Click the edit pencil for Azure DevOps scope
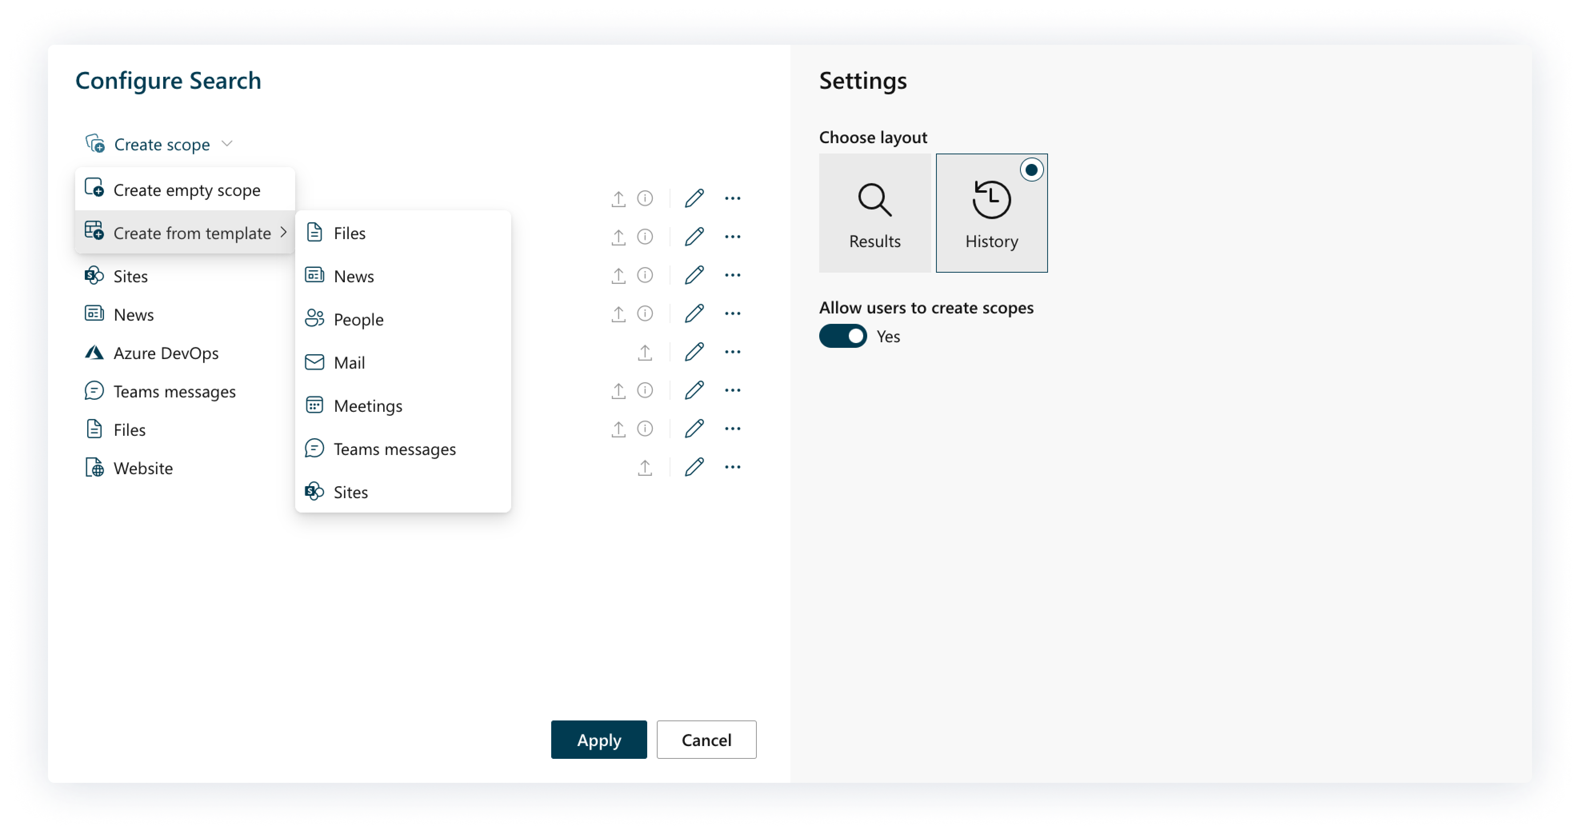Viewport: 1580px width, 834px height. 694,352
